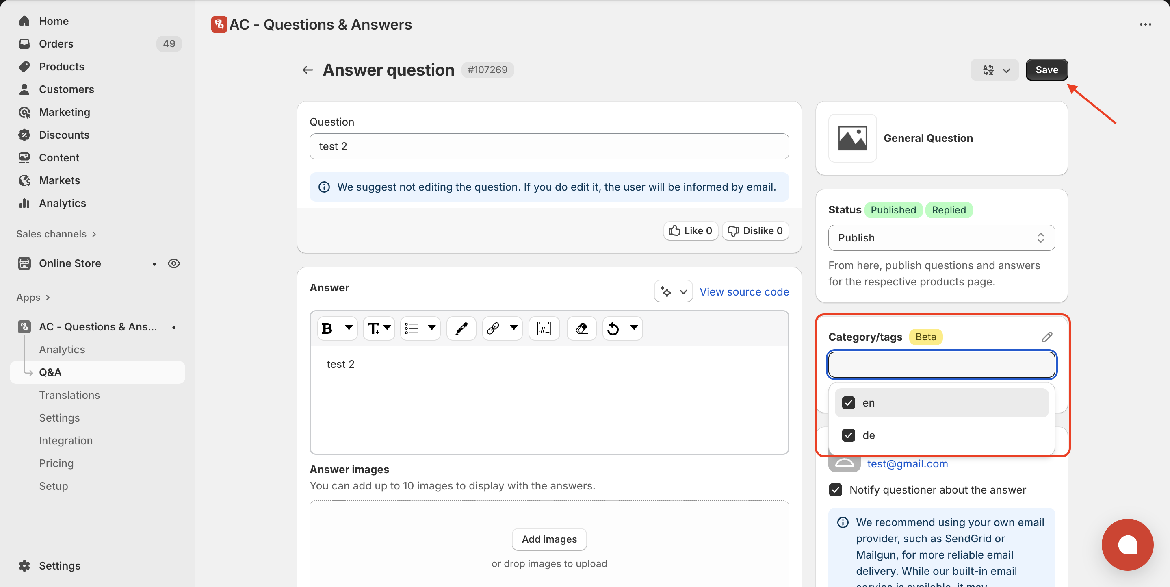Click the Like thumbs-up button

pos(690,231)
